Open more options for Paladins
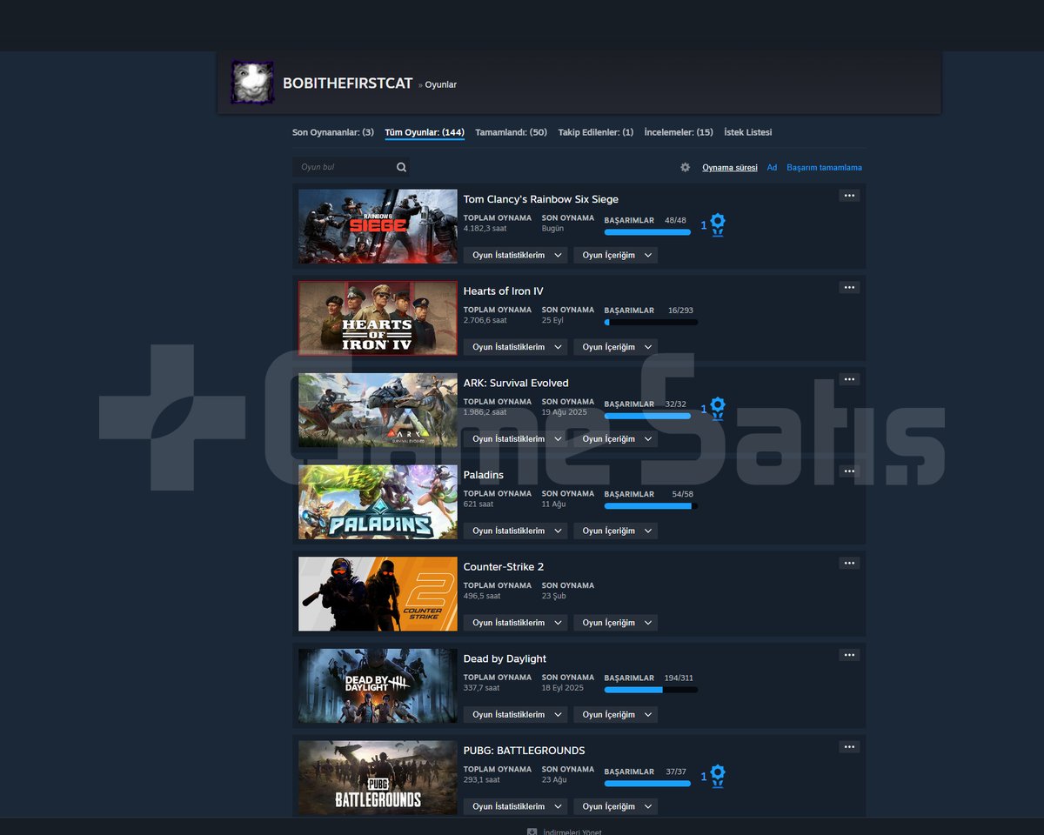This screenshot has width=1044, height=835. pos(849,471)
